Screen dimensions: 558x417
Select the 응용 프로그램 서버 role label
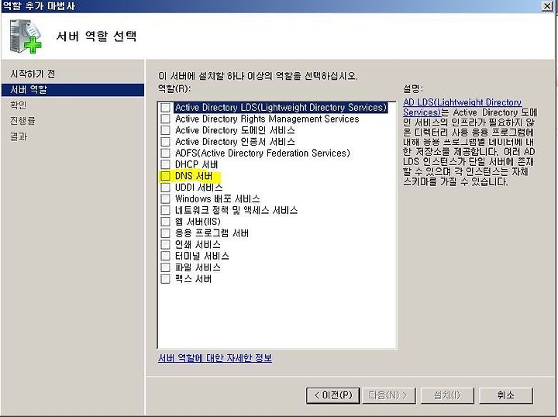pos(212,233)
